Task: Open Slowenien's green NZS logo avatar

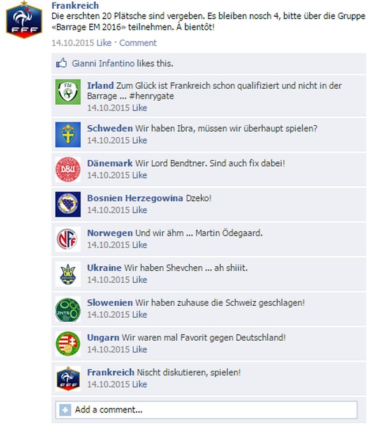Action: coord(68,309)
